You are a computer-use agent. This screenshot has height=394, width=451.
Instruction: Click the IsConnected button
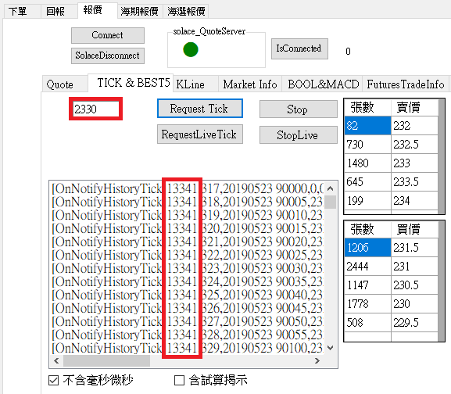(x=299, y=48)
